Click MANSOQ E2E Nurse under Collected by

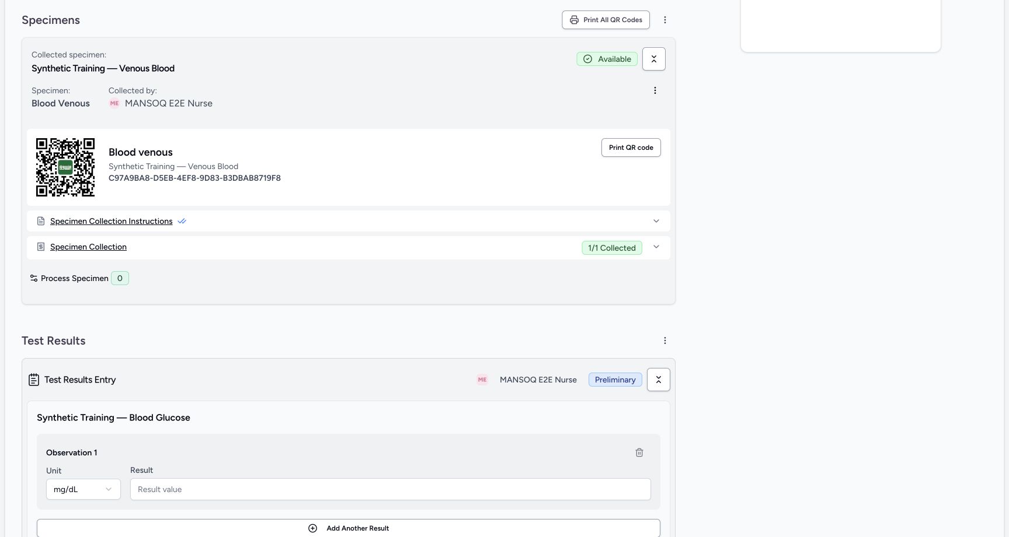coord(169,103)
